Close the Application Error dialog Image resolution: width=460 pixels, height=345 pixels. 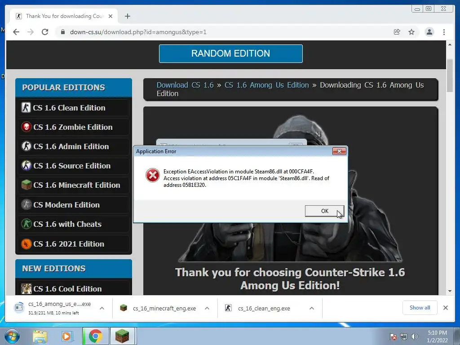click(339, 151)
